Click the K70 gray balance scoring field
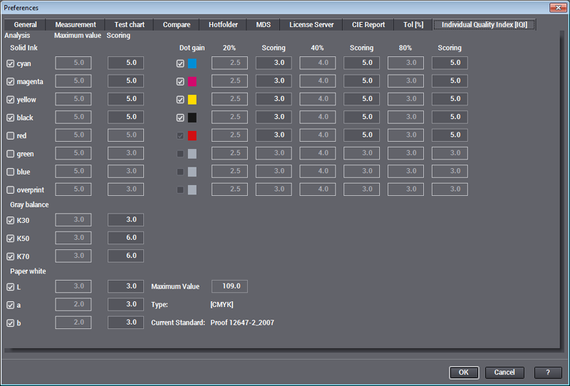The image size is (570, 386). tap(125, 256)
